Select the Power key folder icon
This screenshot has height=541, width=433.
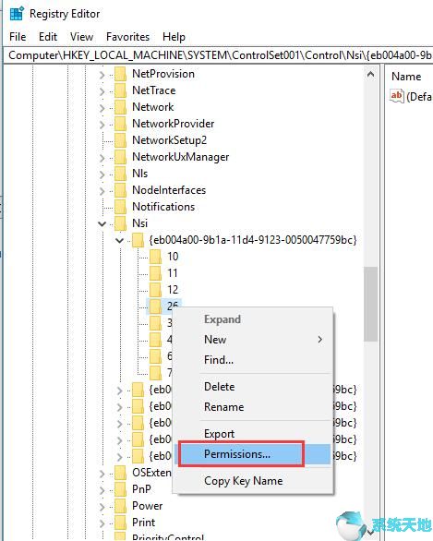click(120, 506)
